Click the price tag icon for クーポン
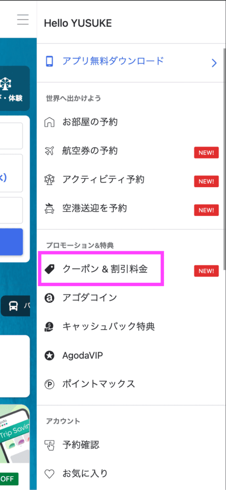The width and height of the screenshot is (226, 490). click(50, 269)
